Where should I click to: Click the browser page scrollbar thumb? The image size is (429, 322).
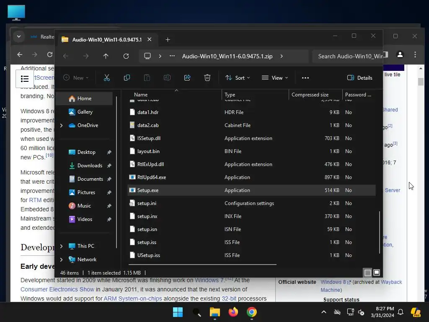(421, 82)
